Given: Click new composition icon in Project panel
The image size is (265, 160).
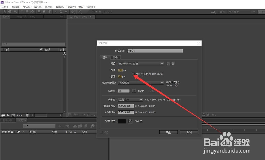Looking at the screenshot, I should pyautogui.click(x=13, y=115).
